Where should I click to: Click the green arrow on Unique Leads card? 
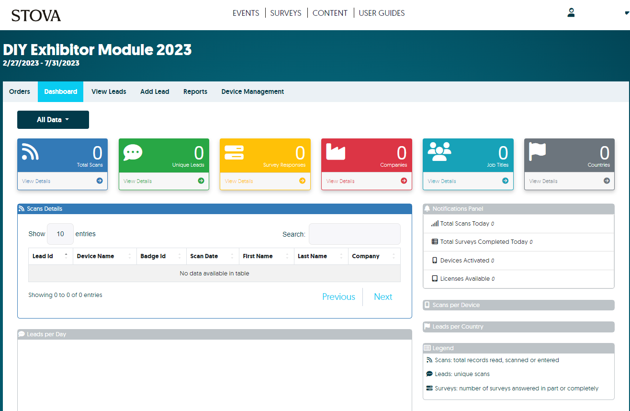coord(201,181)
